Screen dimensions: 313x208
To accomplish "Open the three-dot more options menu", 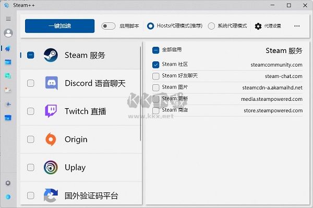I will tap(297, 26).
